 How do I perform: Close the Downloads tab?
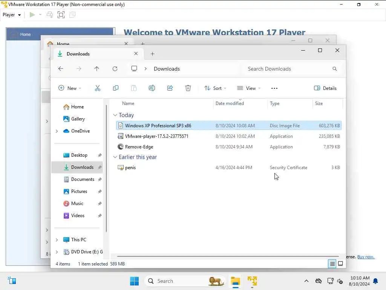136,54
